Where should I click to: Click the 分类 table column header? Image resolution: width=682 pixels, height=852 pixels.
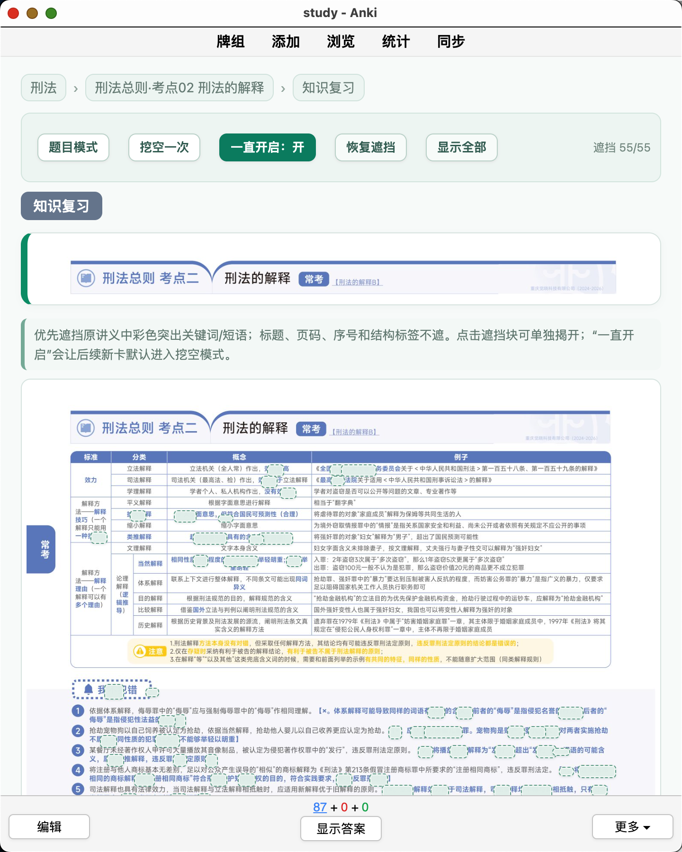(x=139, y=457)
